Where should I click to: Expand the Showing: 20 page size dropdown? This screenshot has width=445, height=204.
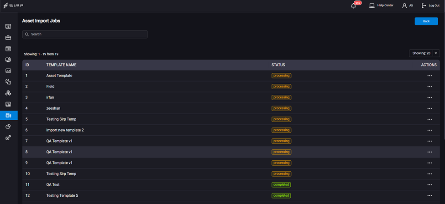click(424, 53)
